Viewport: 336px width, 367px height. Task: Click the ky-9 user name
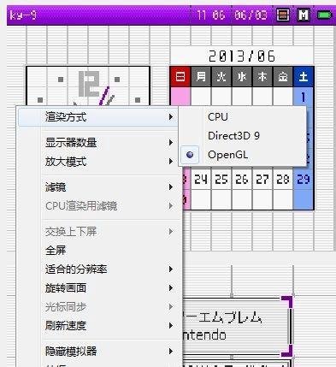[23, 15]
